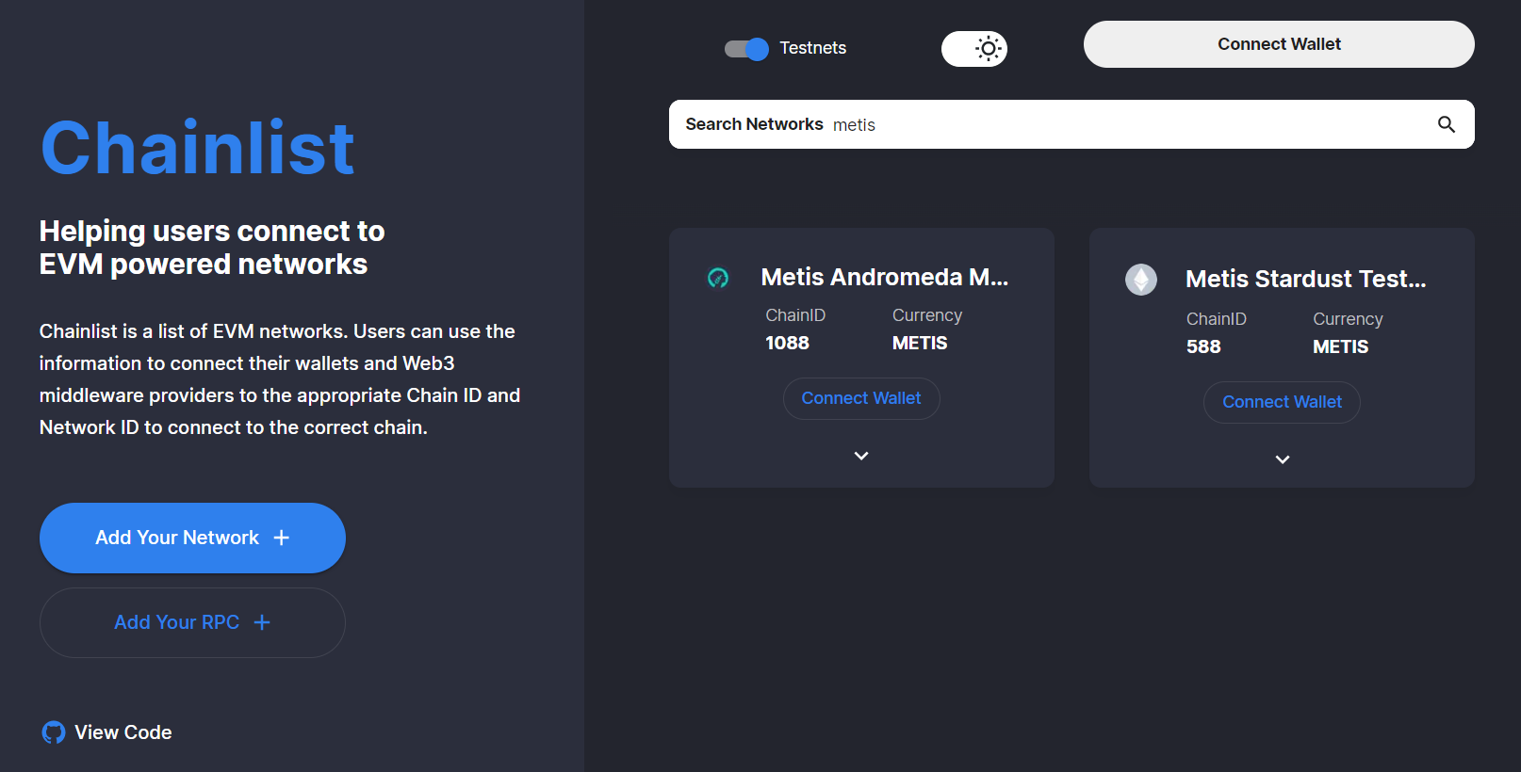1521x772 pixels.
Task: Click the Add Your RPC button
Action: (x=192, y=622)
